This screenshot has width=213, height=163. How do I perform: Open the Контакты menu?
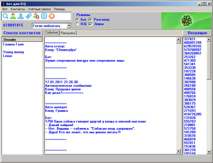coord(18,9)
